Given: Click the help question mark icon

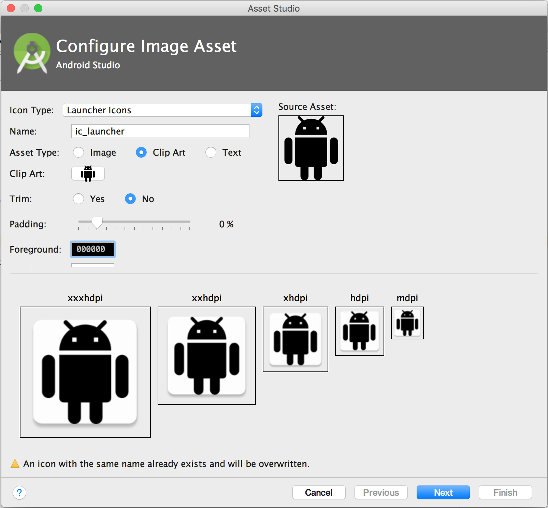Looking at the screenshot, I should pyautogui.click(x=19, y=493).
